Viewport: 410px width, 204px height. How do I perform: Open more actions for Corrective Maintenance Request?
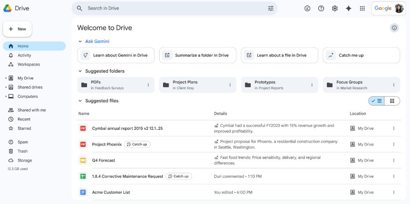pyautogui.click(x=394, y=177)
